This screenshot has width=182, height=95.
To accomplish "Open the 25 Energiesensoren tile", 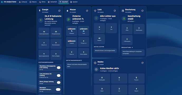I will point(56,33).
